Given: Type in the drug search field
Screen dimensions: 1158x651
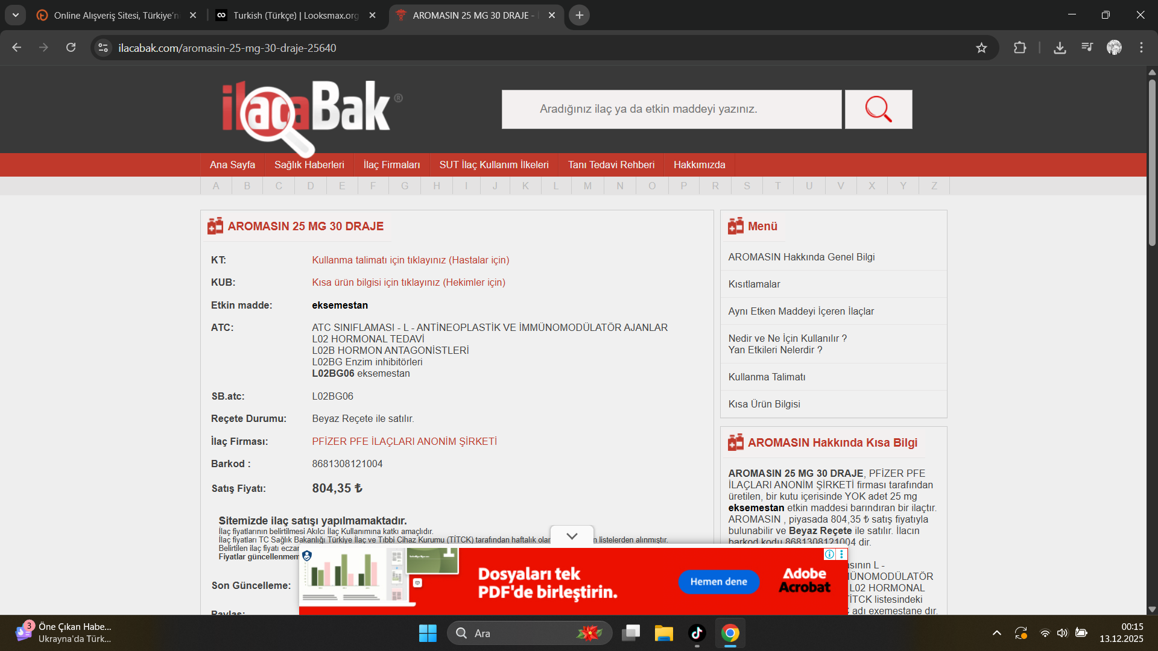Looking at the screenshot, I should point(671,109).
